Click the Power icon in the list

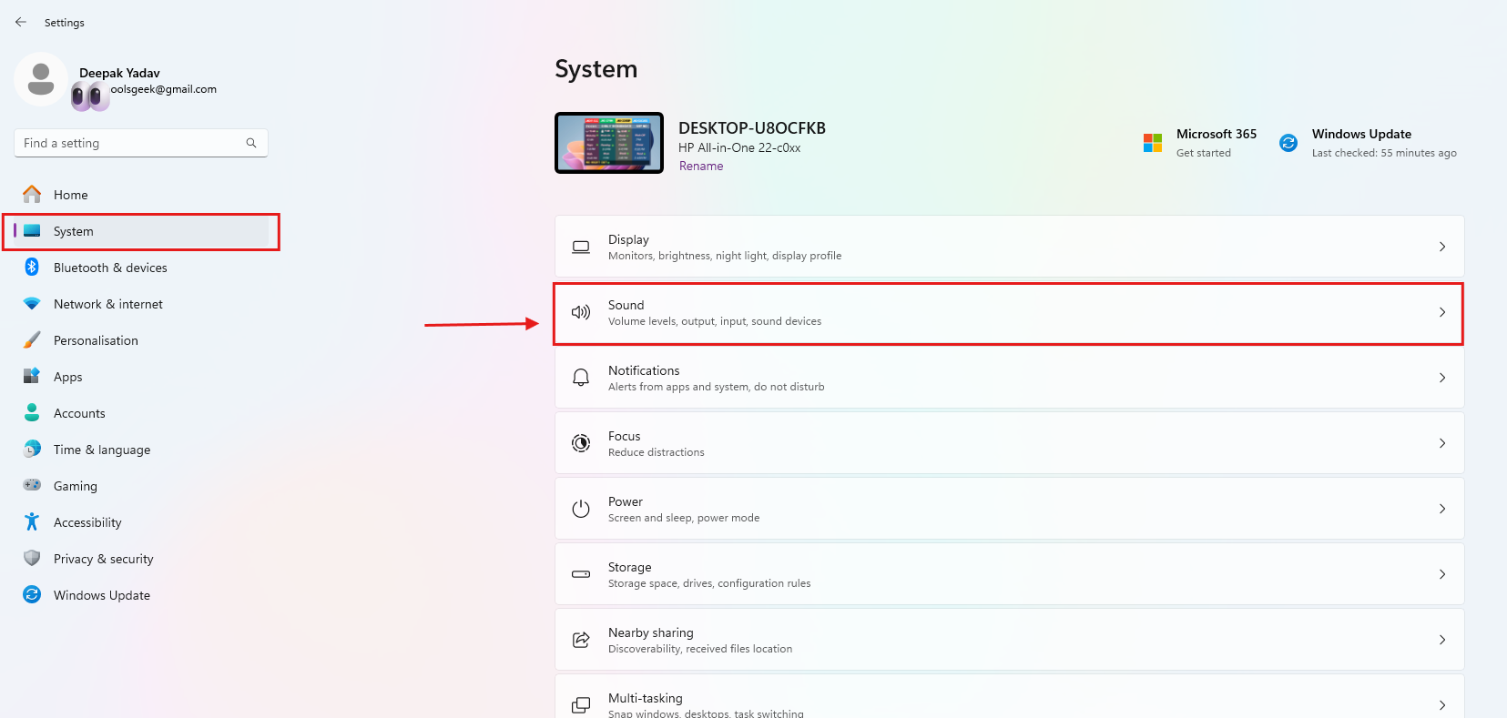coord(581,509)
